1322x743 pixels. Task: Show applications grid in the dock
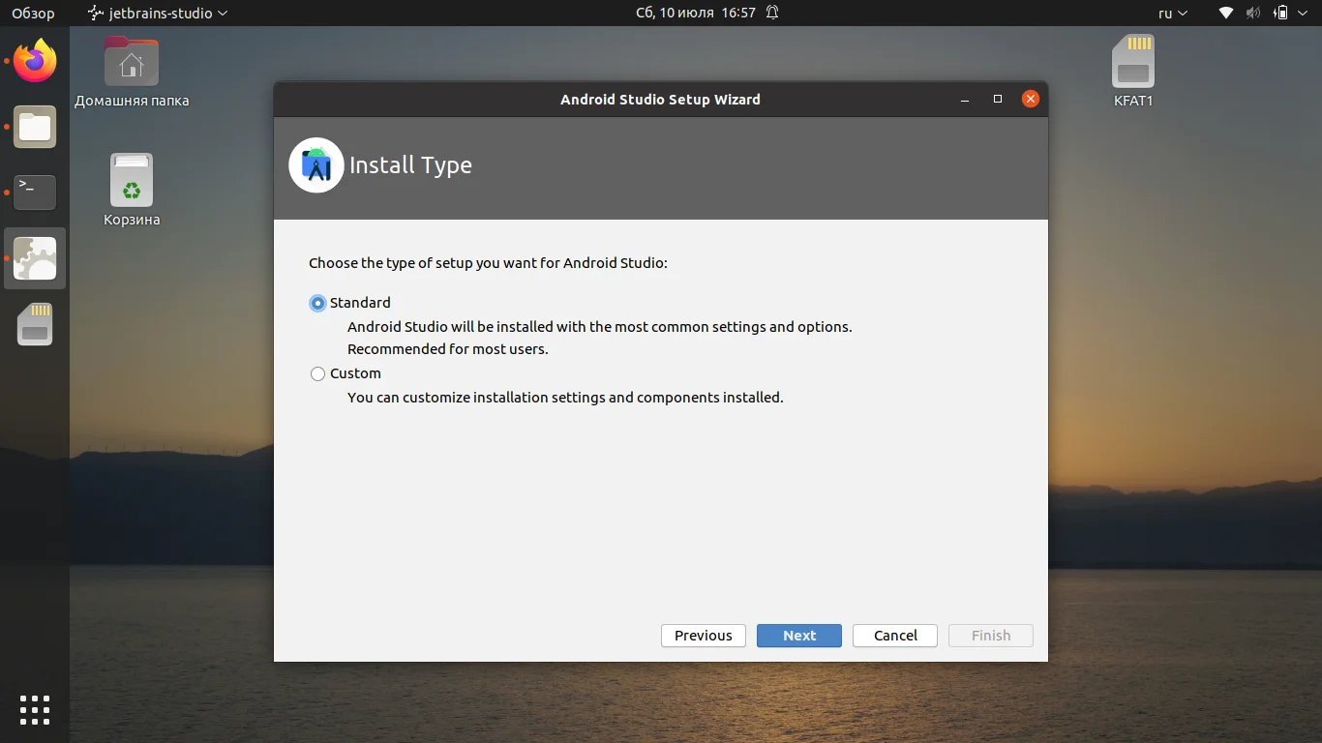(35, 710)
